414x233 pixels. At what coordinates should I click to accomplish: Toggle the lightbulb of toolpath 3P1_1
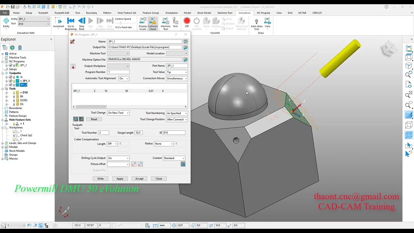(x=14, y=81)
